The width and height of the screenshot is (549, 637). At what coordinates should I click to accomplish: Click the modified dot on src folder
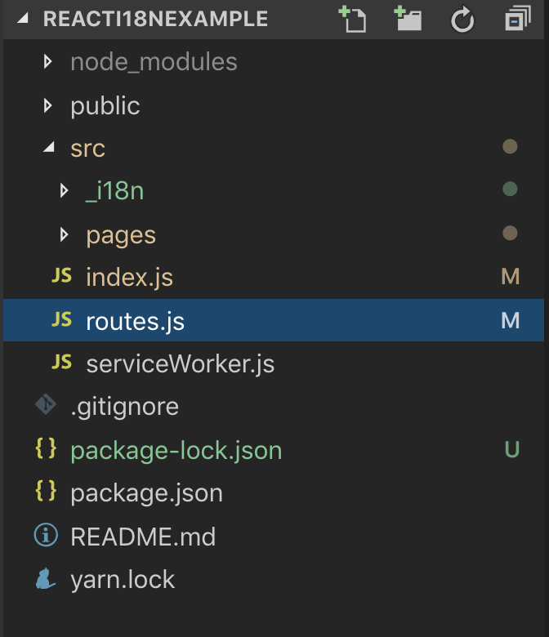click(x=510, y=146)
